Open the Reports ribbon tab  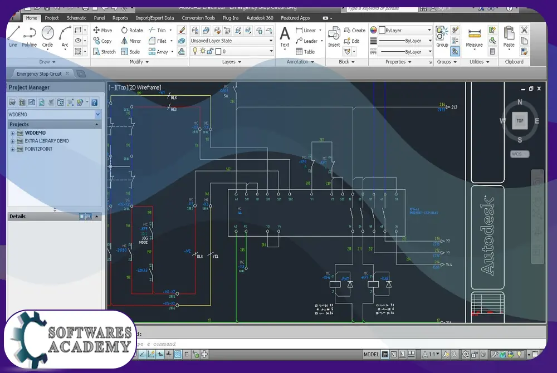coord(120,18)
